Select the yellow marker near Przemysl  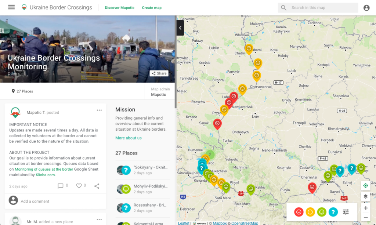click(224, 110)
